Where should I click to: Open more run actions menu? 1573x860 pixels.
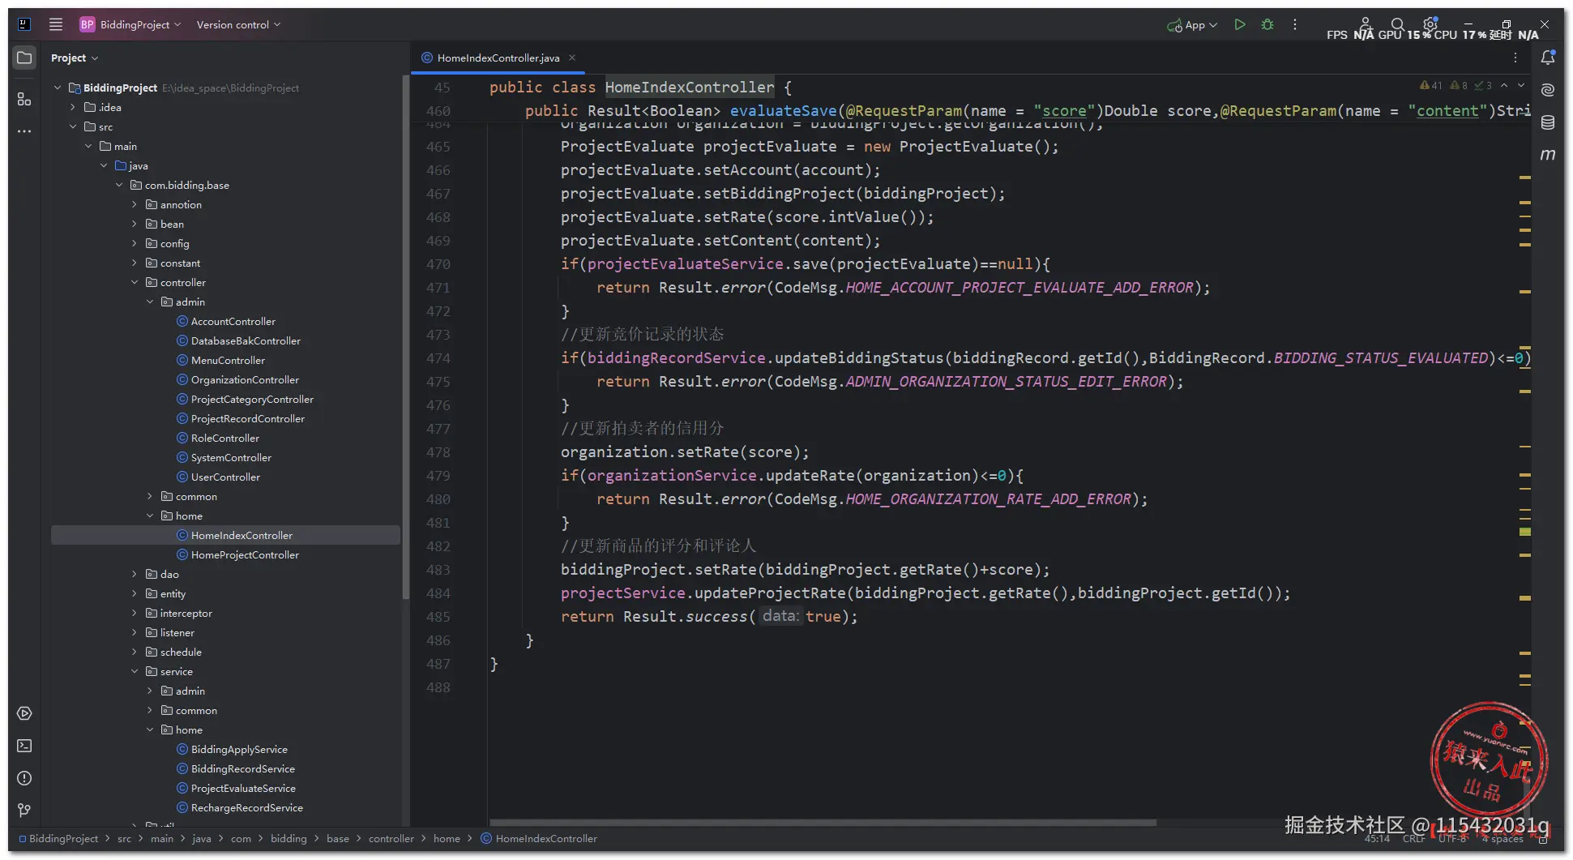[1295, 24]
